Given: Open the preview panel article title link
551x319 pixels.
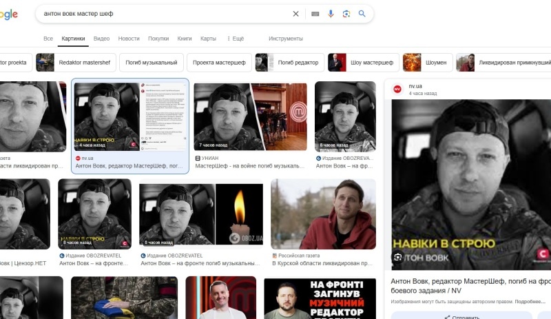Looking at the screenshot, I should pyautogui.click(x=471, y=286).
